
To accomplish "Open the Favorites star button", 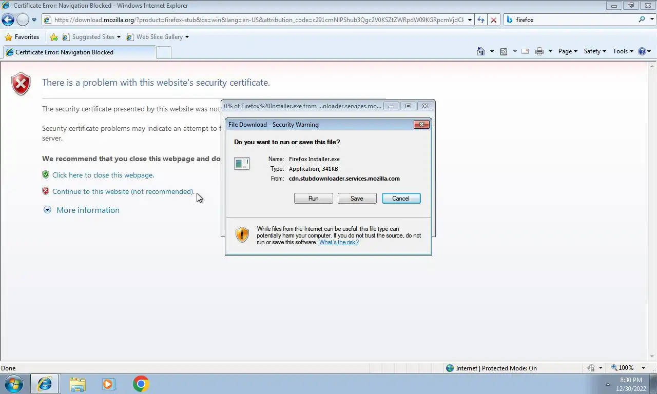I will tap(22, 37).
